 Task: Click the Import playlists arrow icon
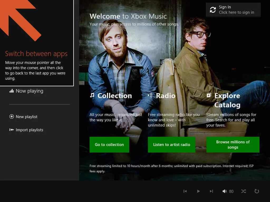pos(12,130)
